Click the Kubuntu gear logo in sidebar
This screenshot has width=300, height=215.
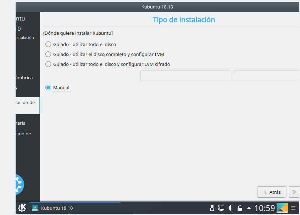20,185
